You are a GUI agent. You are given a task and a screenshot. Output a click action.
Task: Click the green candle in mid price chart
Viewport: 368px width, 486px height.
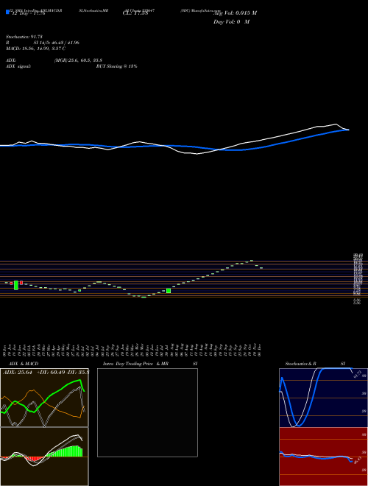point(169,291)
